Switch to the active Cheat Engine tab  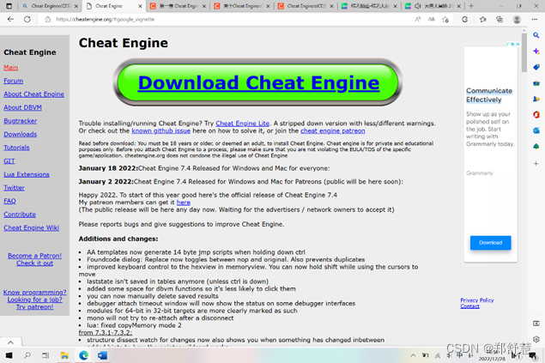pyautogui.click(x=114, y=6)
